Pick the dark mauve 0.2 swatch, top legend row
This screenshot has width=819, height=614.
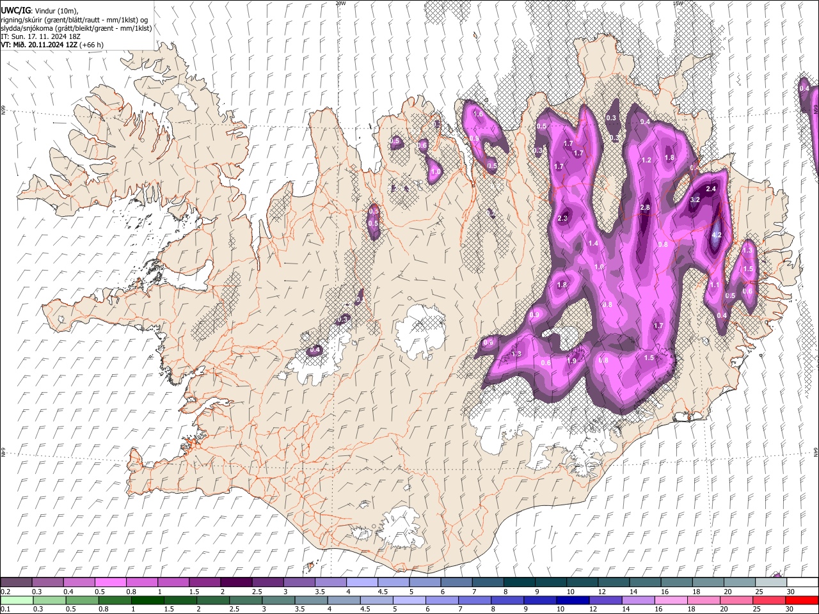16,582
